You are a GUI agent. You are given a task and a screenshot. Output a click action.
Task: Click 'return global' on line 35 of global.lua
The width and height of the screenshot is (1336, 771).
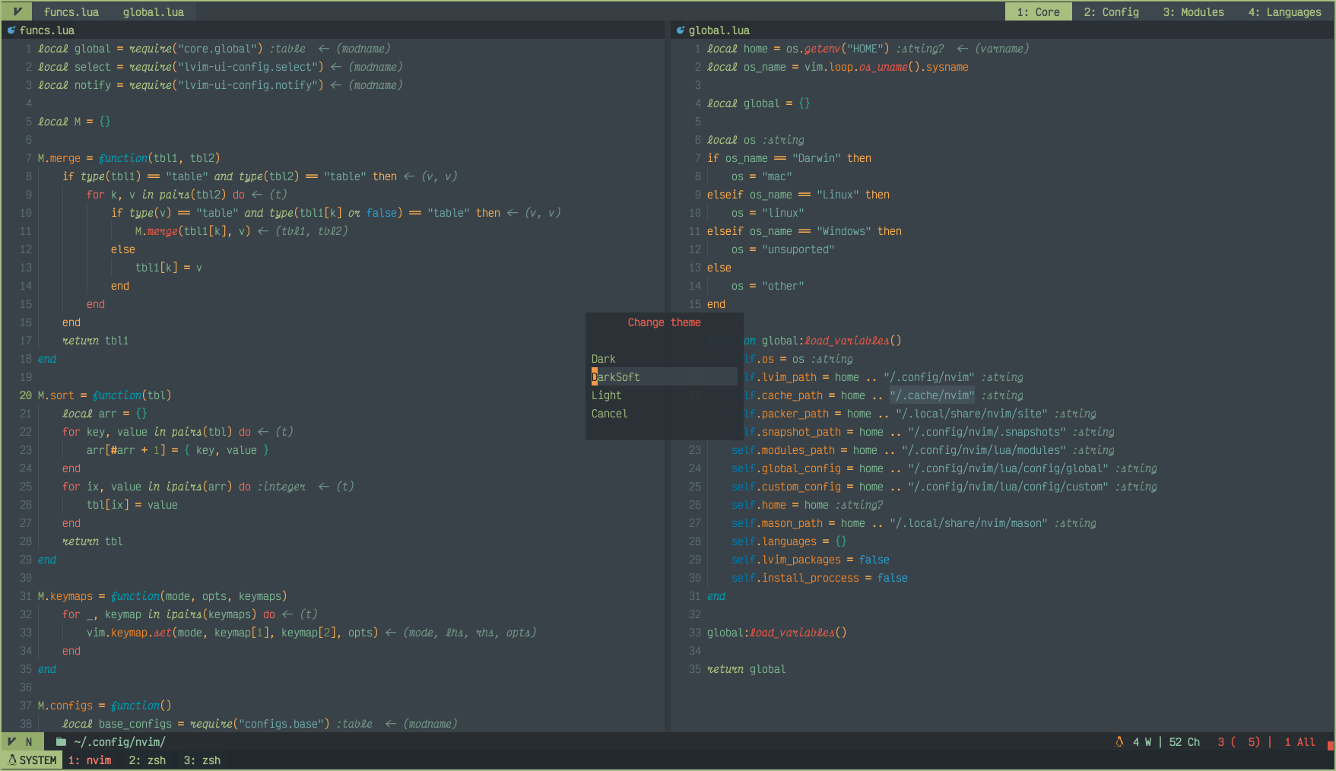coord(747,669)
